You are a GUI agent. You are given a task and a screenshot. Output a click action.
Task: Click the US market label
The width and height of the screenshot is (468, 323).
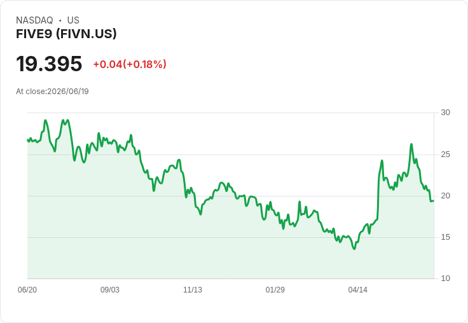click(x=73, y=20)
